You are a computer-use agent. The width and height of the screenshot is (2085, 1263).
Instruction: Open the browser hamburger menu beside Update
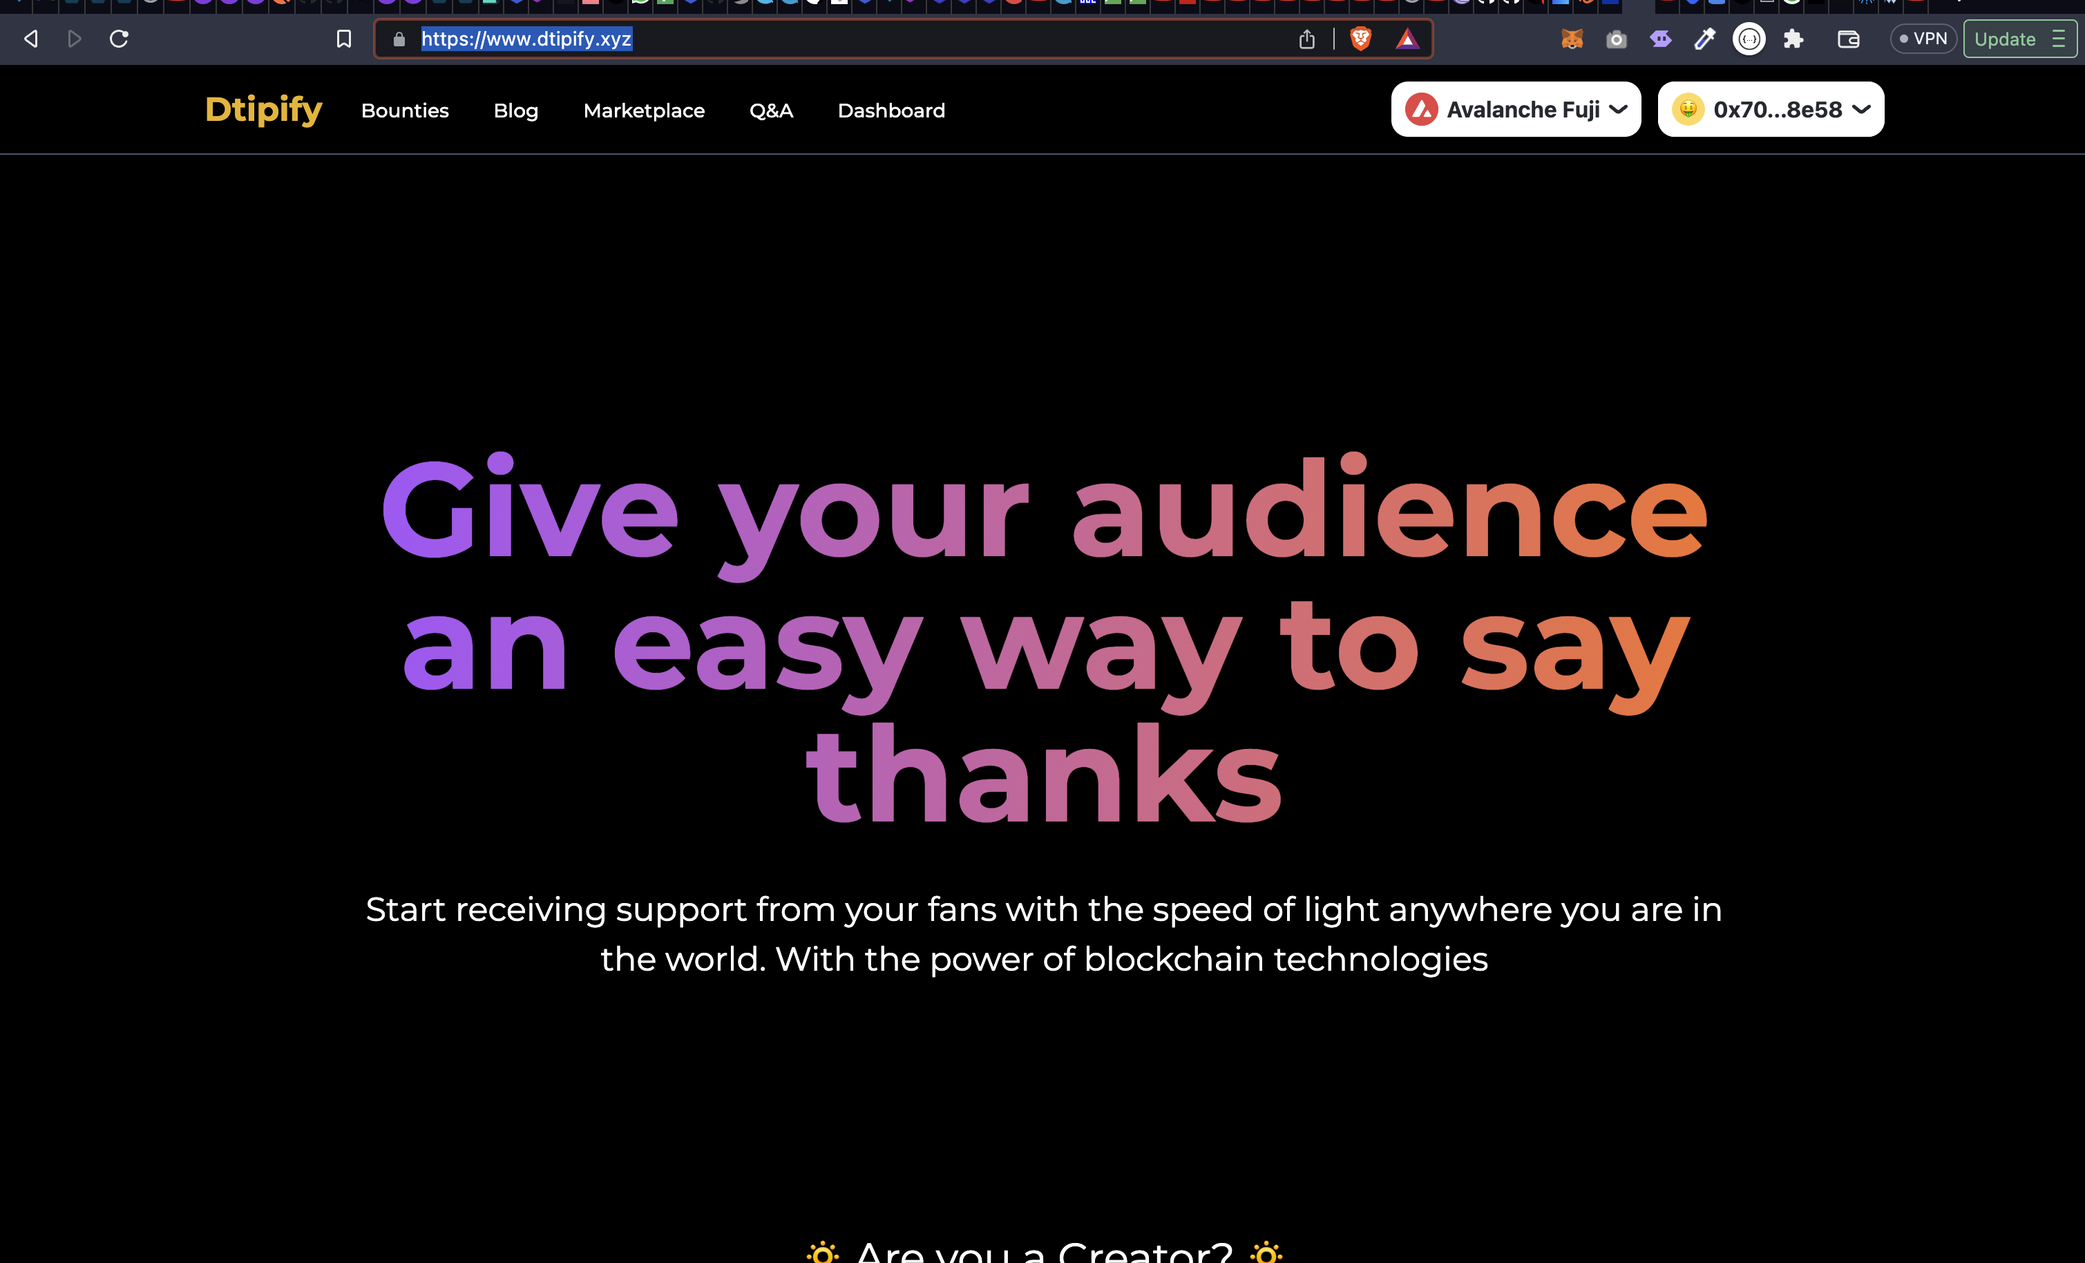(x=2059, y=39)
